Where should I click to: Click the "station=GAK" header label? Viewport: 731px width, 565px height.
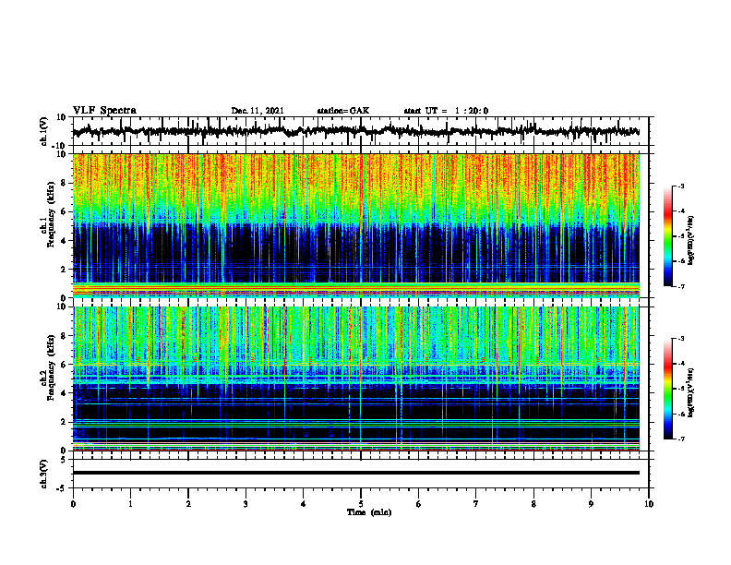tap(343, 111)
